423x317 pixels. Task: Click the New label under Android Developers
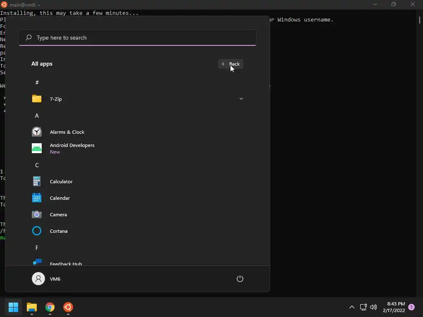coord(55,152)
